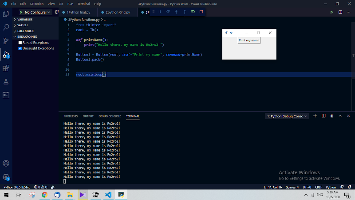
Task: Click 3Python functions.py in breadcrumb
Action: [x=84, y=20]
